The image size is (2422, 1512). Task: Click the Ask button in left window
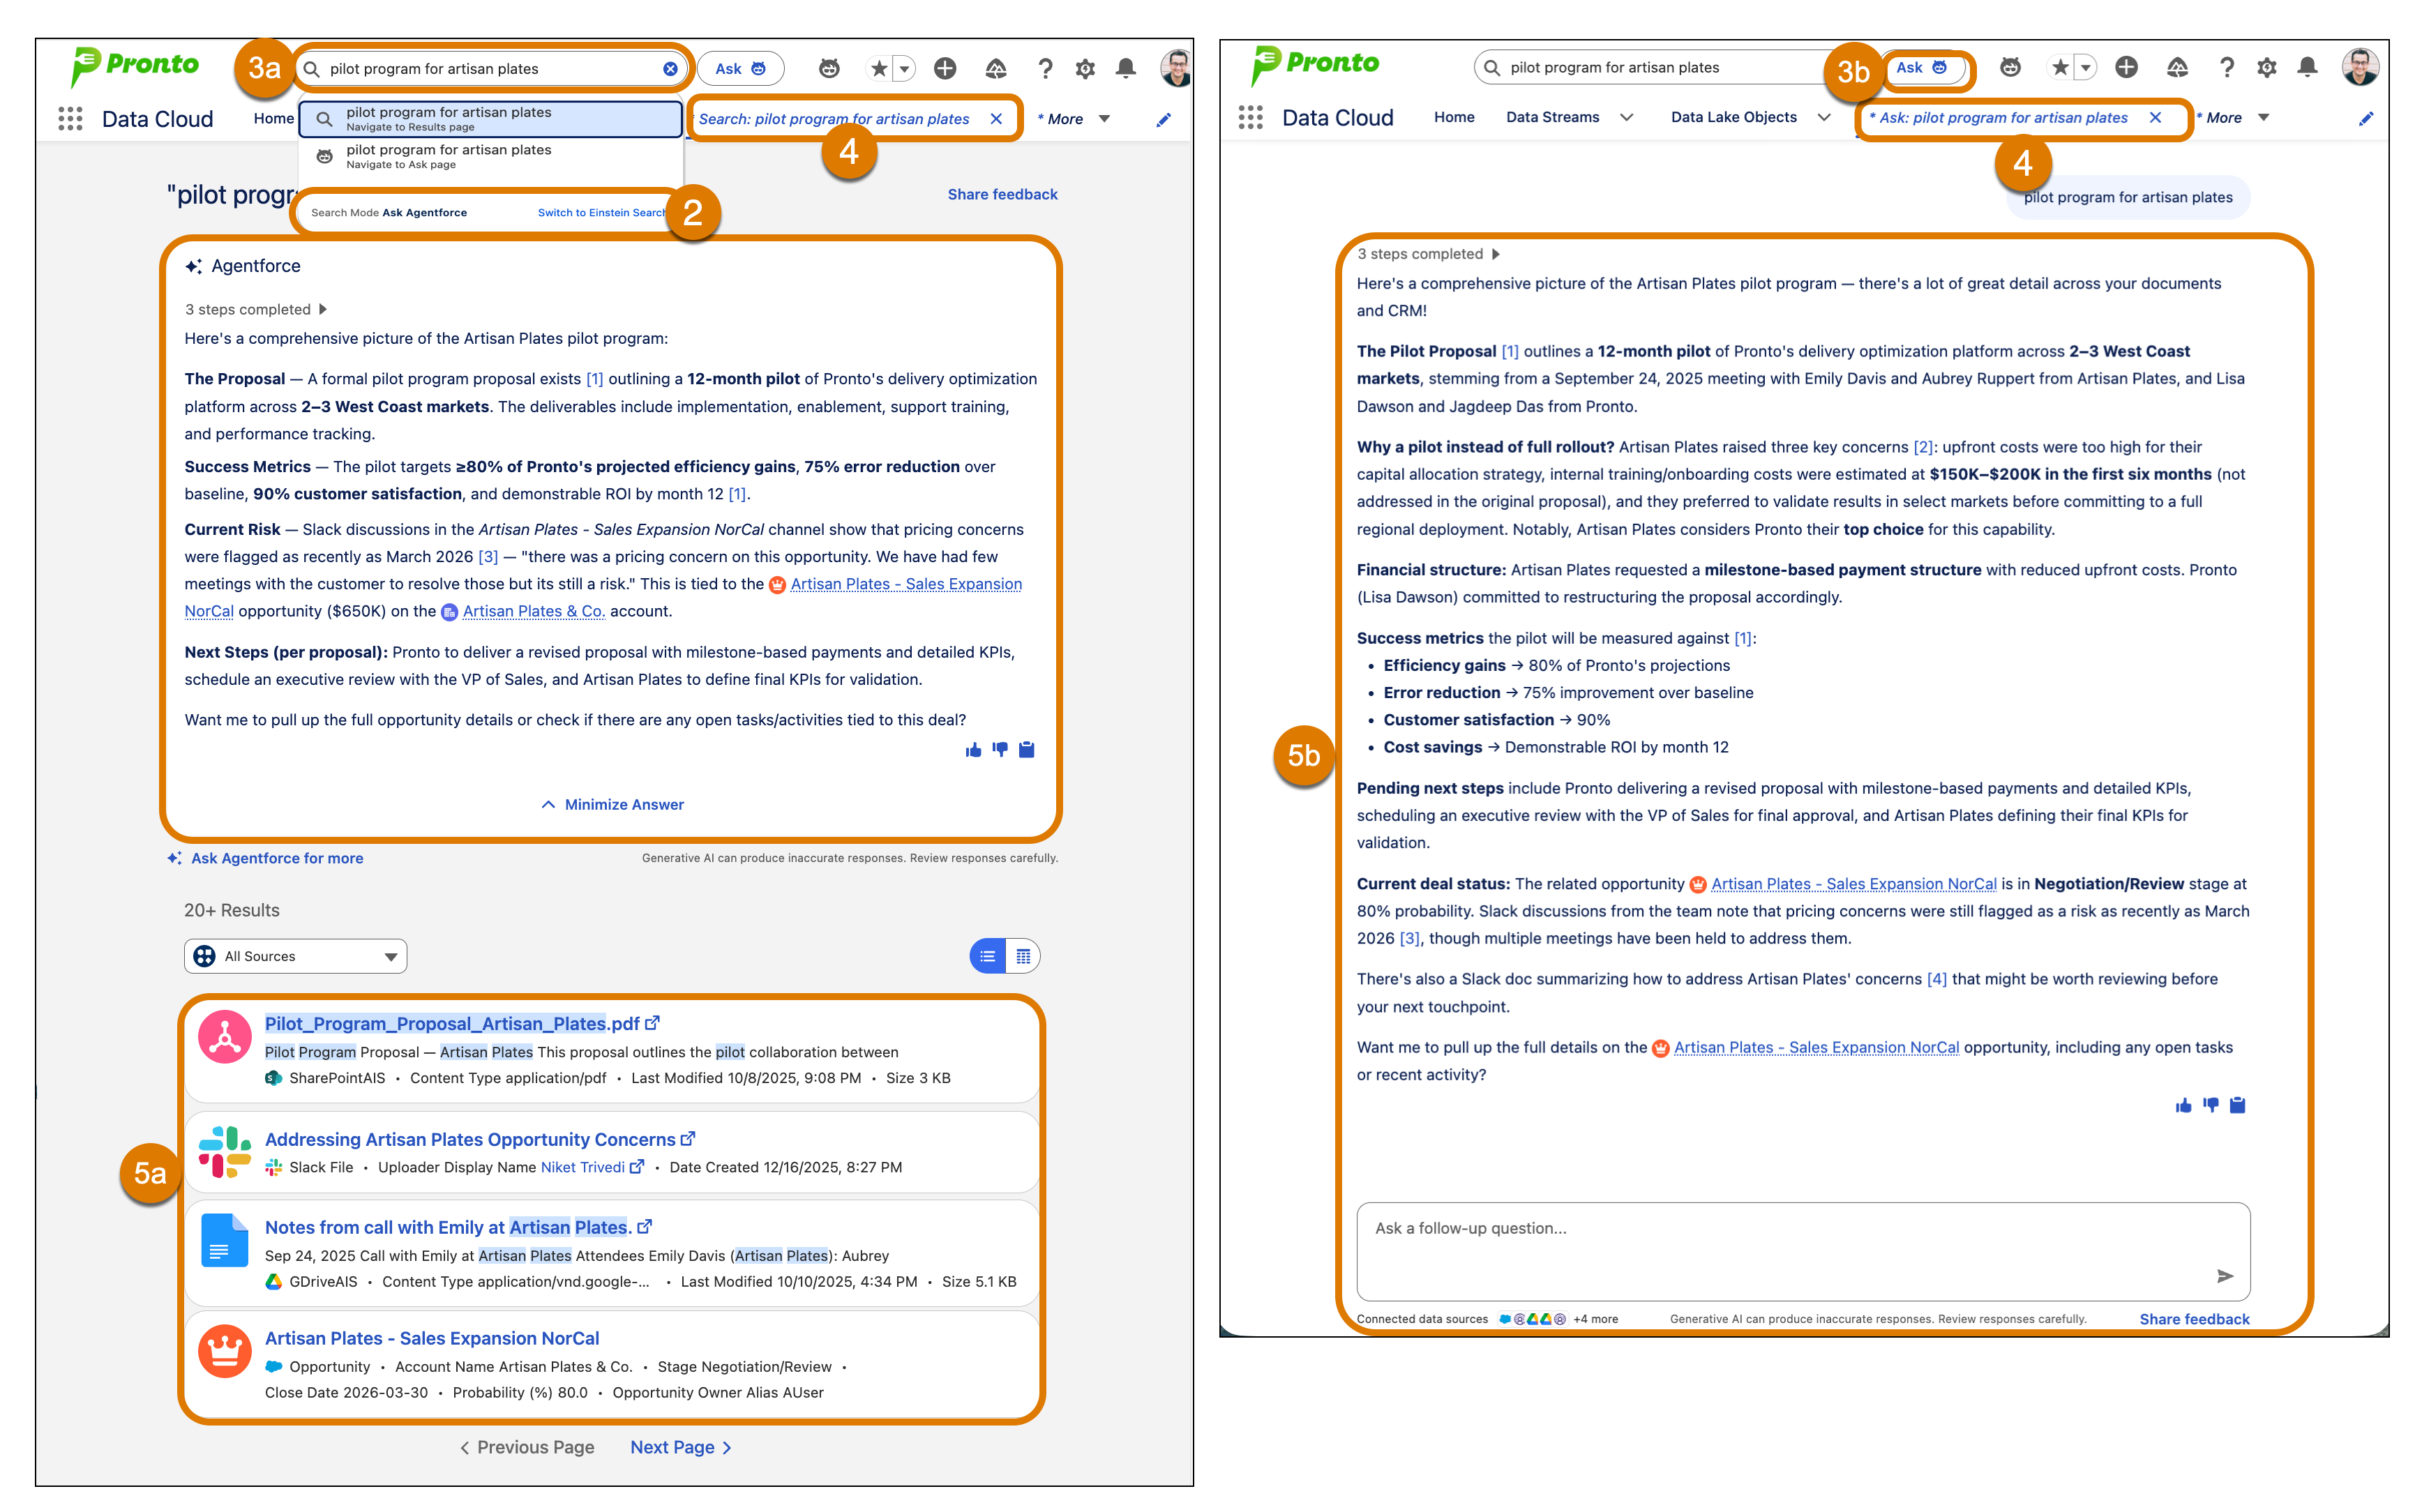click(x=740, y=68)
